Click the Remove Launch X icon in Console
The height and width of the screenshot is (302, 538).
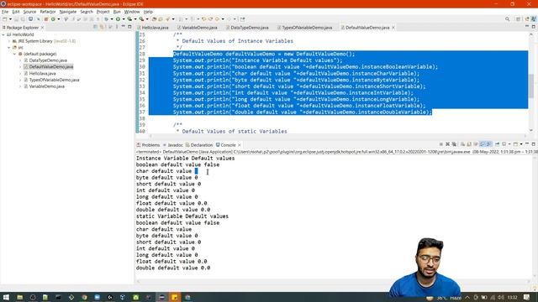(447, 144)
